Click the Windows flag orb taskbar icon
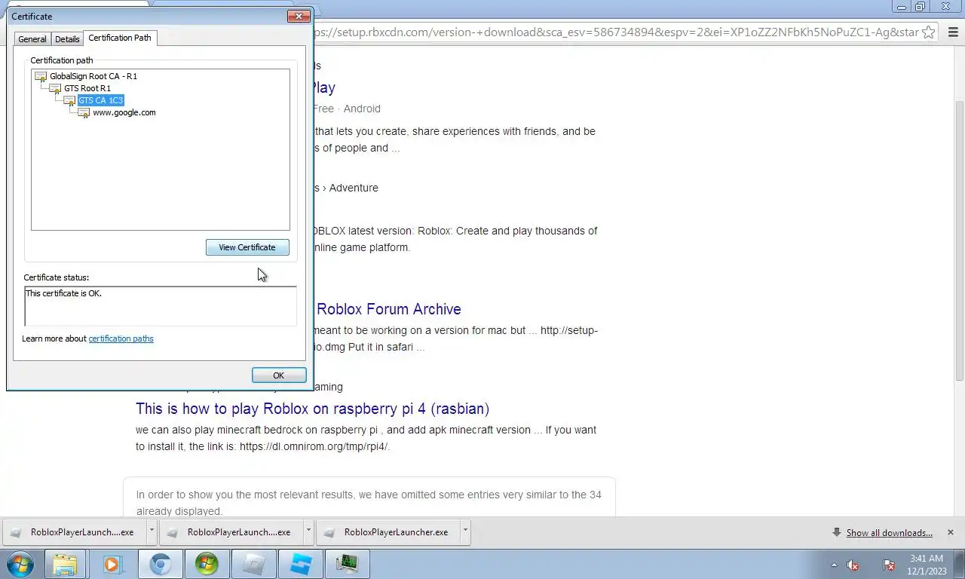The width and height of the screenshot is (965, 579). pyautogui.click(x=207, y=564)
